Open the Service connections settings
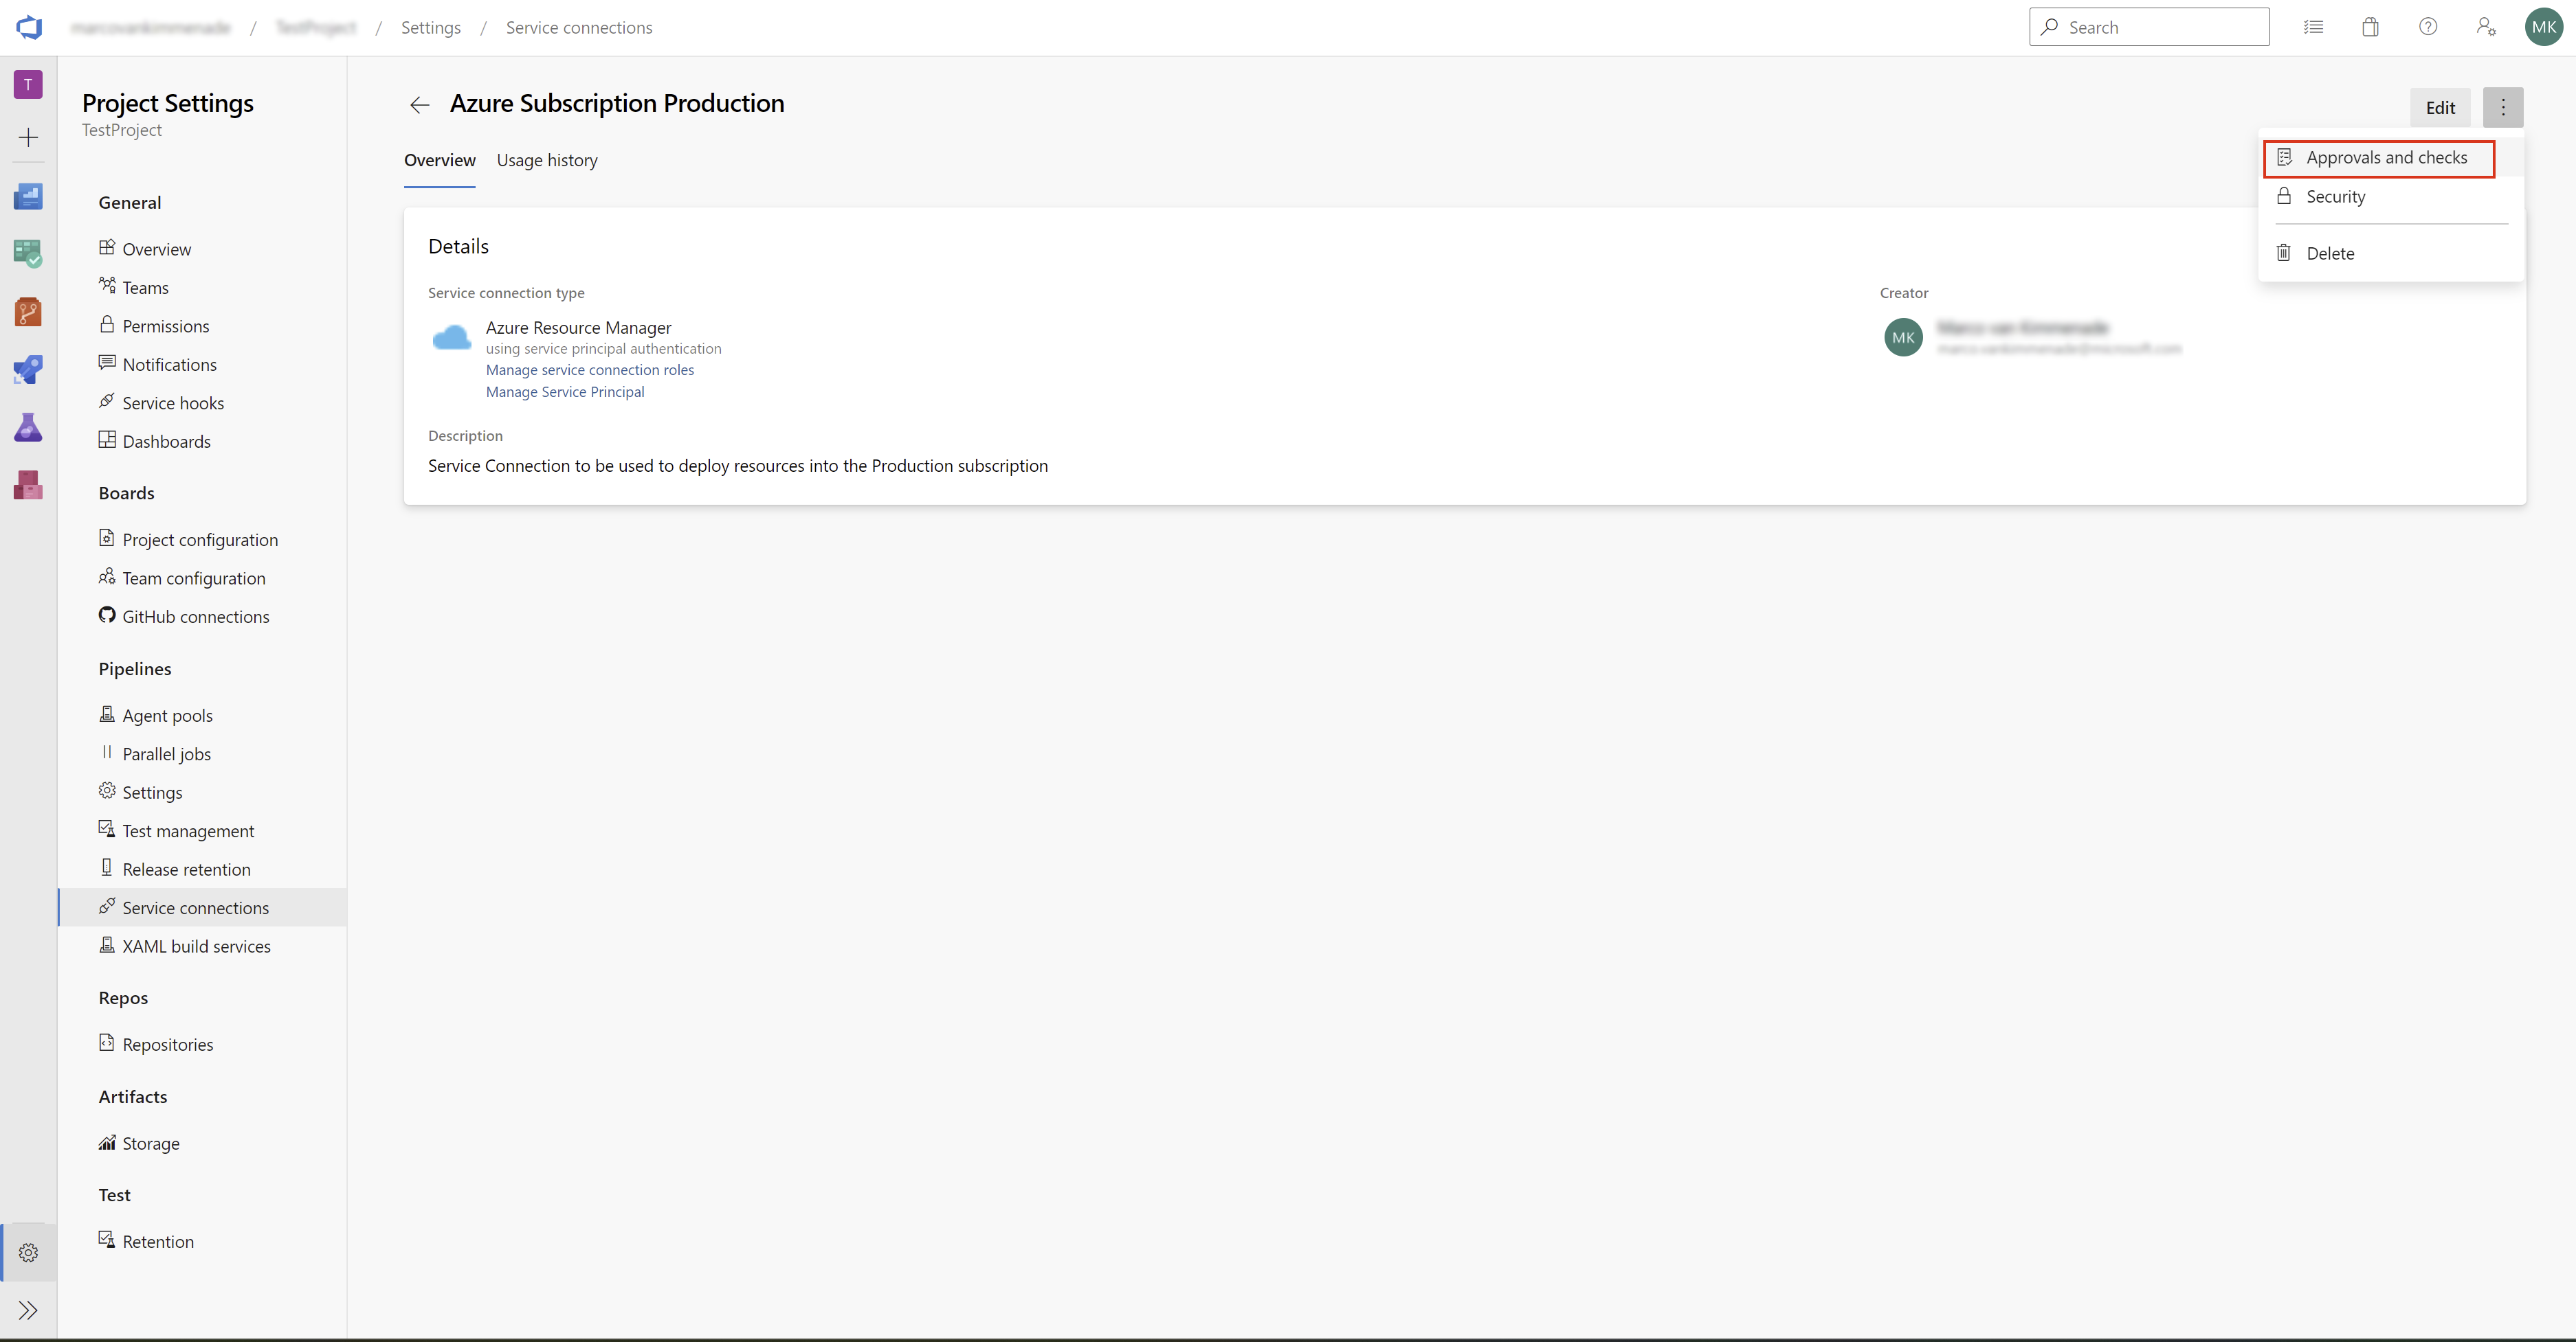2576x1342 pixels. pyautogui.click(x=195, y=906)
